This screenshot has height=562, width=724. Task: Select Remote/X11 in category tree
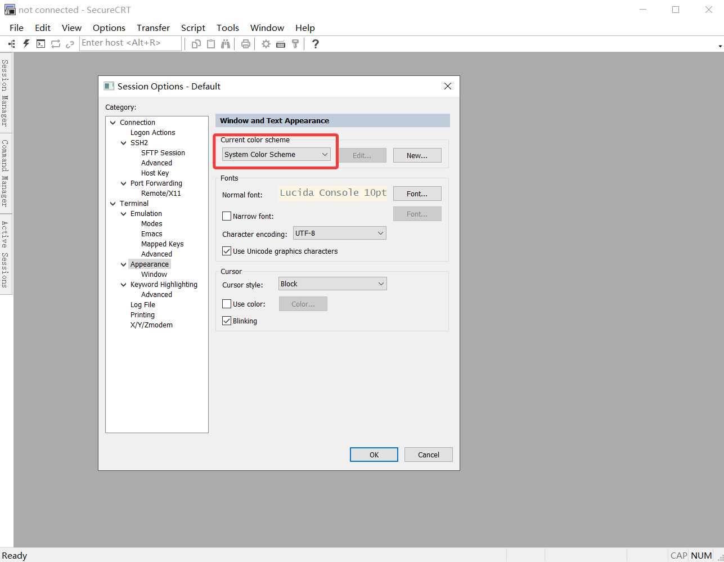click(161, 194)
